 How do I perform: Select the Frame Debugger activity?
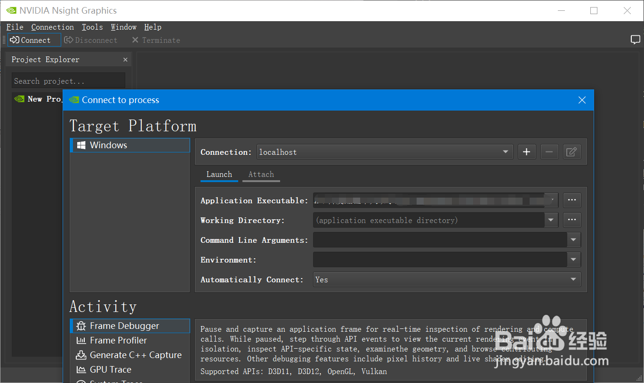[130, 326]
